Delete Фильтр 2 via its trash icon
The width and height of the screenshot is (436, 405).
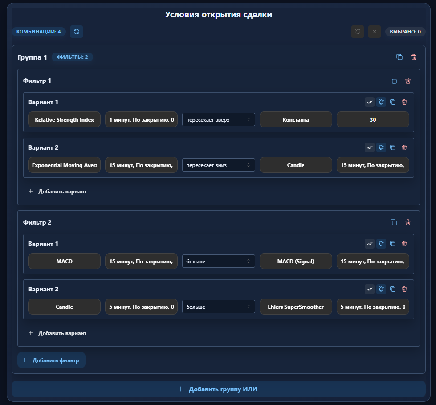[x=408, y=222]
